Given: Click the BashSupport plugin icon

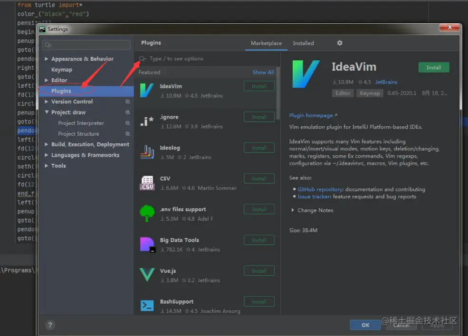Looking at the screenshot, I should (x=147, y=306).
